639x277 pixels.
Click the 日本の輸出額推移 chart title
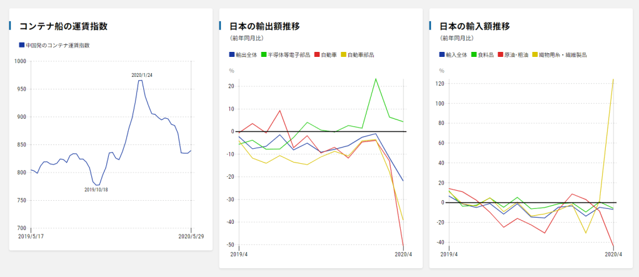(x=264, y=26)
